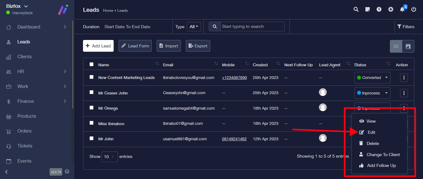Viewport: 423px width, 179px height.
Task: Check the Mr John row checkbox
Action: pyautogui.click(x=91, y=138)
